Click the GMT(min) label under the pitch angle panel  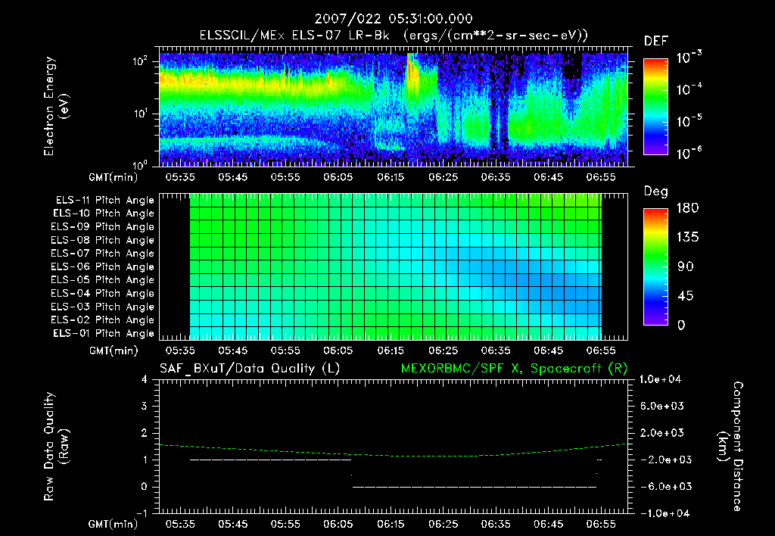click(114, 351)
